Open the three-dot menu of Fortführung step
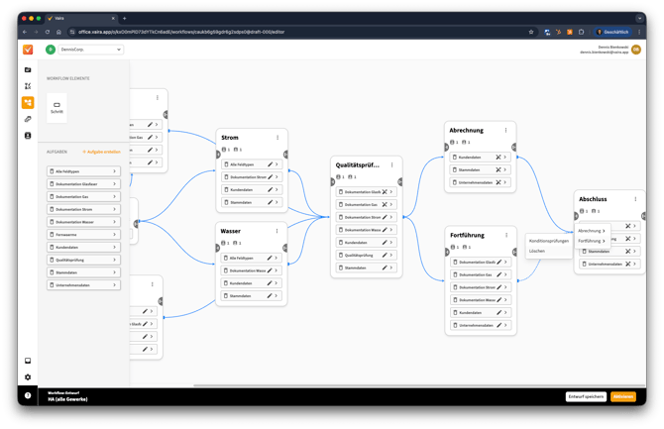This screenshot has width=664, height=429. pos(505,236)
